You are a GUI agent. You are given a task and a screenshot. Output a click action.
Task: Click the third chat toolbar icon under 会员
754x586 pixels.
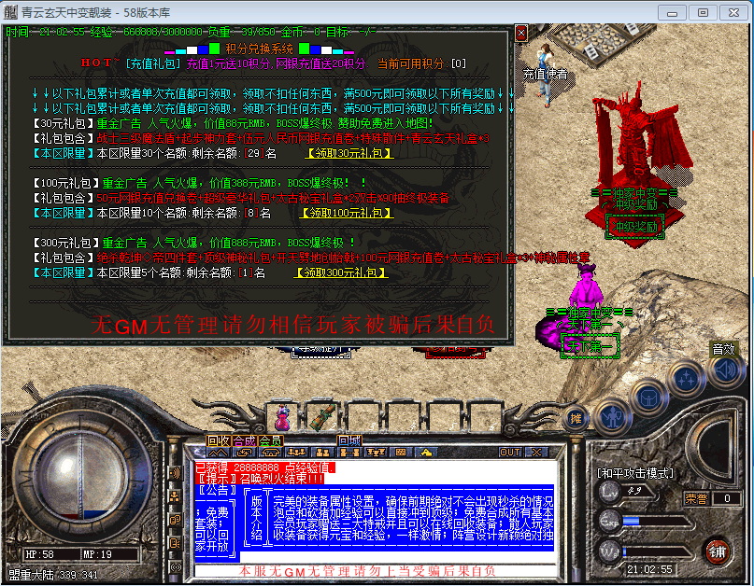[x=270, y=453]
